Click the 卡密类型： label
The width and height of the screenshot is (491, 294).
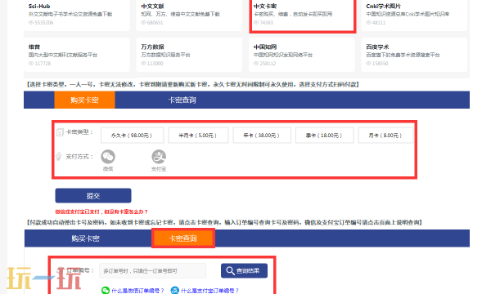(x=80, y=132)
